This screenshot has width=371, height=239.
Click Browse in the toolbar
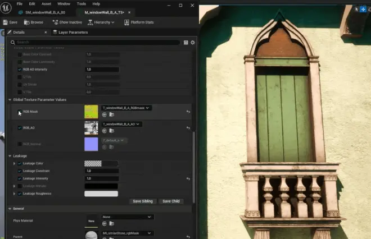click(x=34, y=22)
